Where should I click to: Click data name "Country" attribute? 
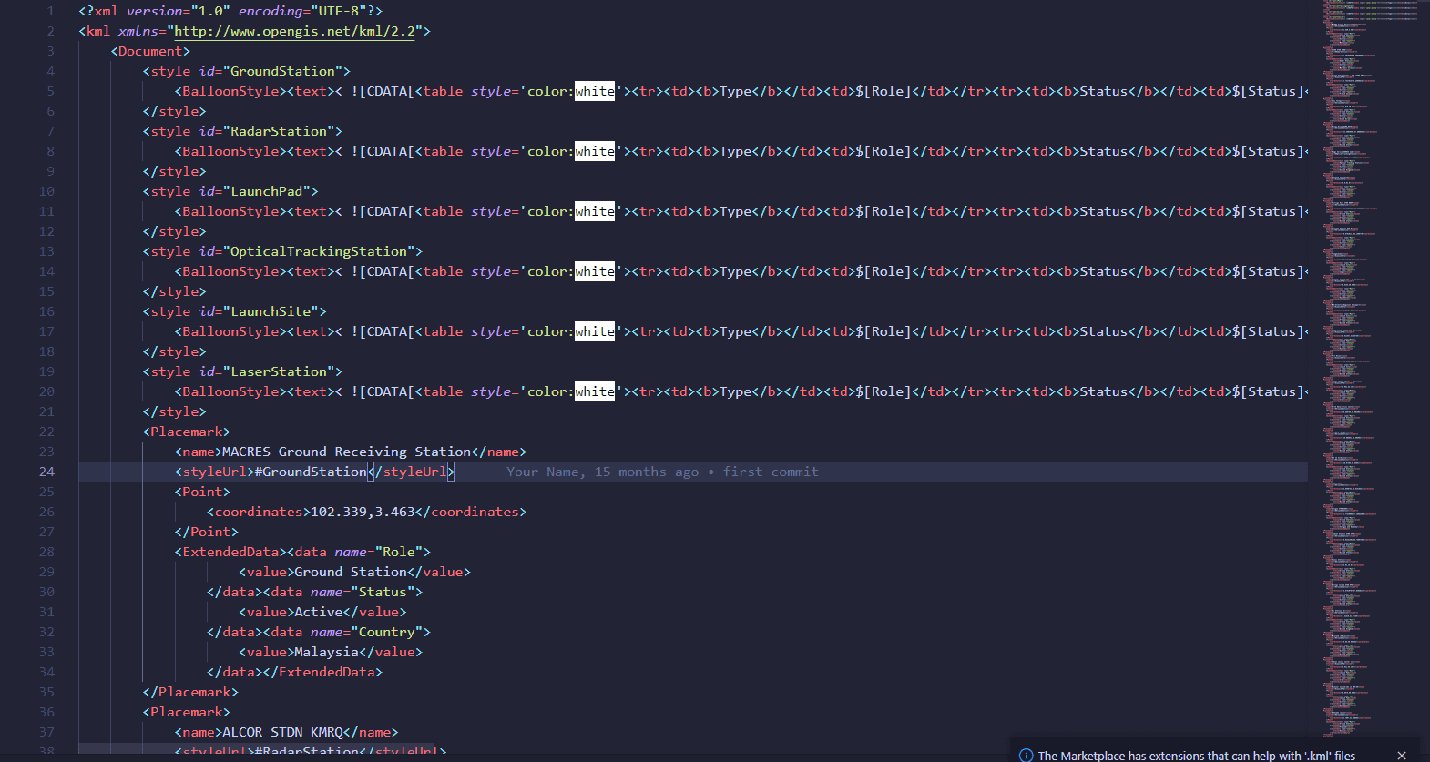[x=367, y=632]
